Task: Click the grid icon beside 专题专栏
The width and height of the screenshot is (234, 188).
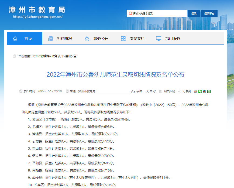Action: [123, 39]
